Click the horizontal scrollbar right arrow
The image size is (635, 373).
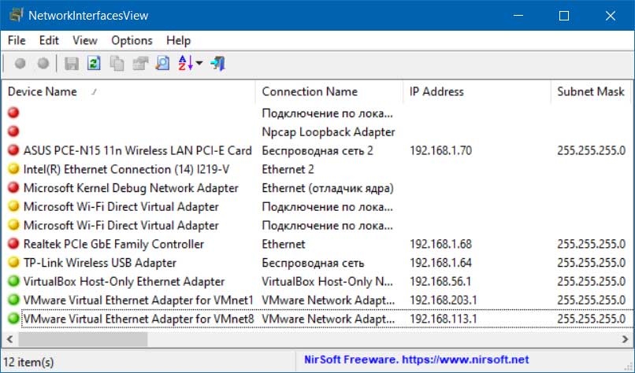tap(626, 339)
